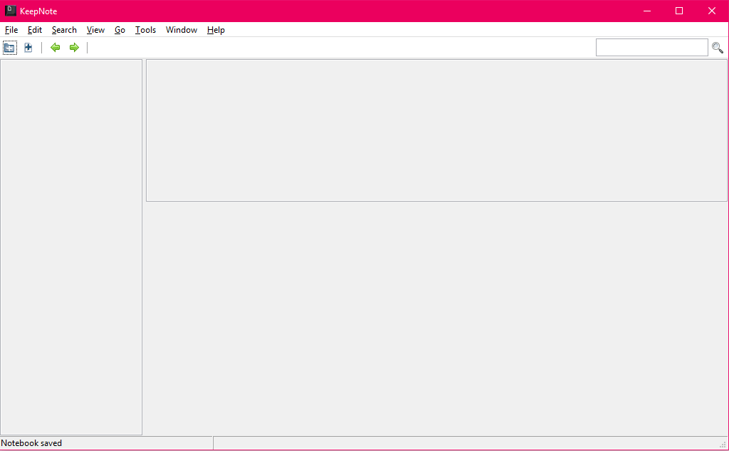Viewport: 729px width, 451px height.
Task: Expand the View menu
Action: [x=95, y=30]
